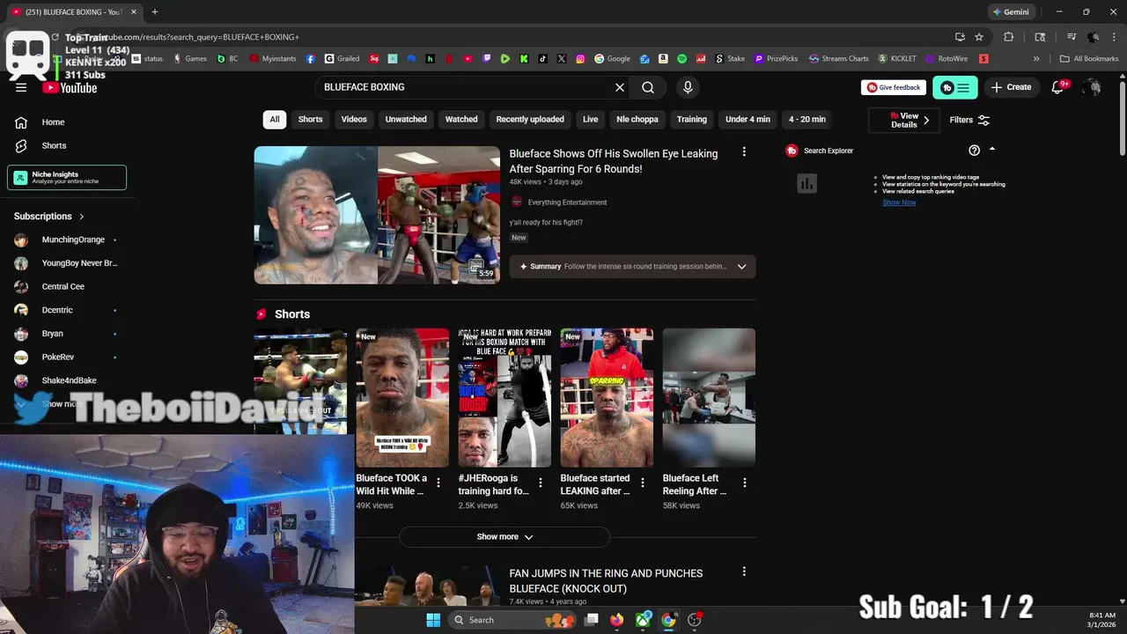Select the Videos filter chip
Viewport: 1127px width, 634px height.
pyautogui.click(x=354, y=120)
